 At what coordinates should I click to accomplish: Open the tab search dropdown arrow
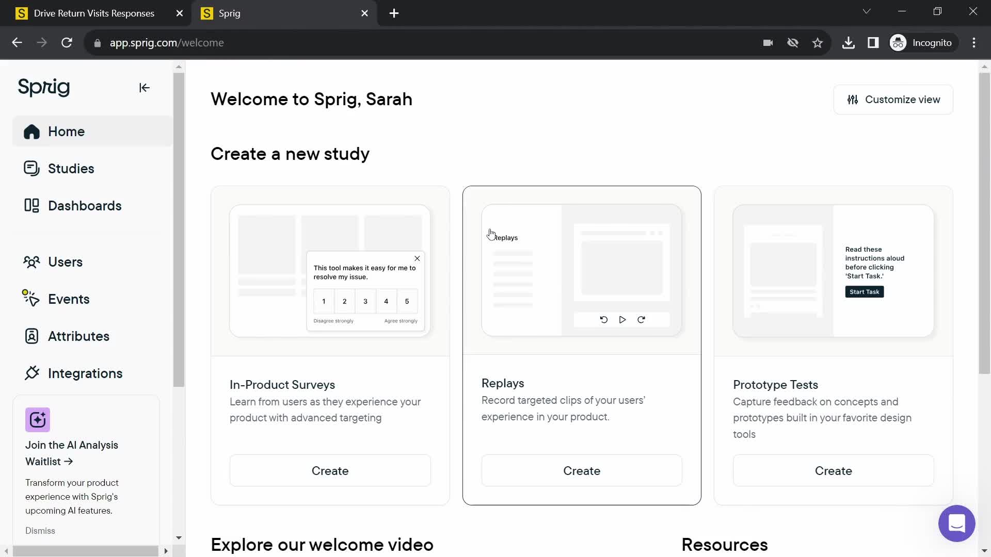[x=867, y=11]
